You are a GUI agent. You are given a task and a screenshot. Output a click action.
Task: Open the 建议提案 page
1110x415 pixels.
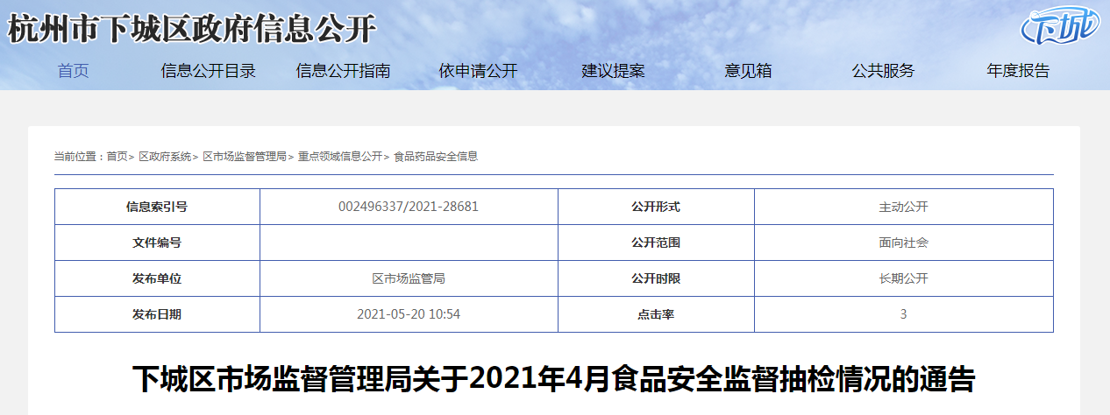click(613, 72)
